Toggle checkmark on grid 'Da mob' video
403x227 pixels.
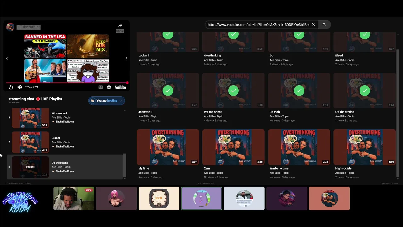point(299,91)
